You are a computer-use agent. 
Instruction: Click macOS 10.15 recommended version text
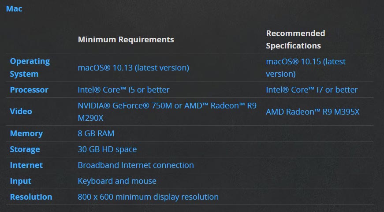306,67
